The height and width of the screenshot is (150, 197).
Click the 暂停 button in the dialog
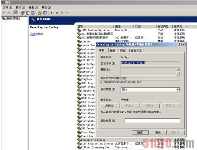150,106
